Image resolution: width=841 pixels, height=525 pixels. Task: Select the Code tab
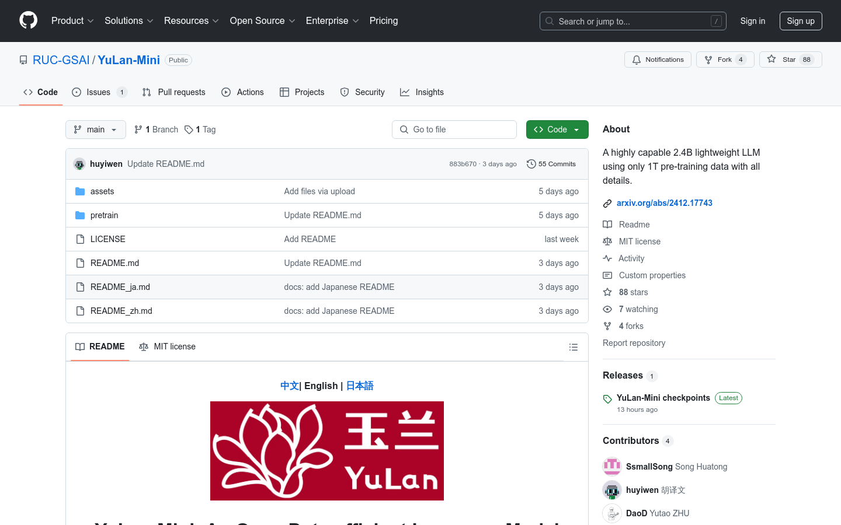point(41,92)
